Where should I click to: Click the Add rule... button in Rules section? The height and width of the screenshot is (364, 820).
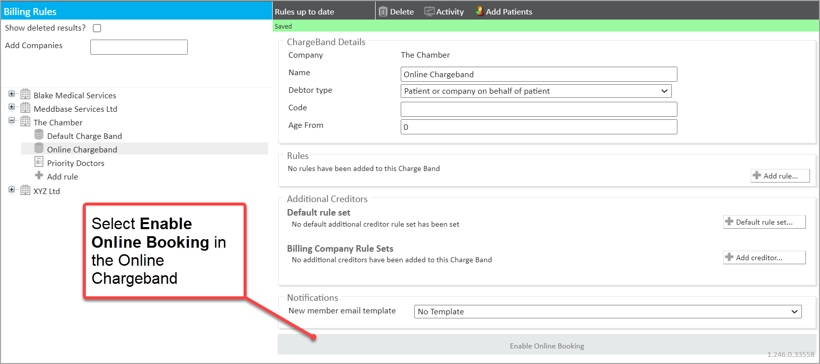point(780,176)
